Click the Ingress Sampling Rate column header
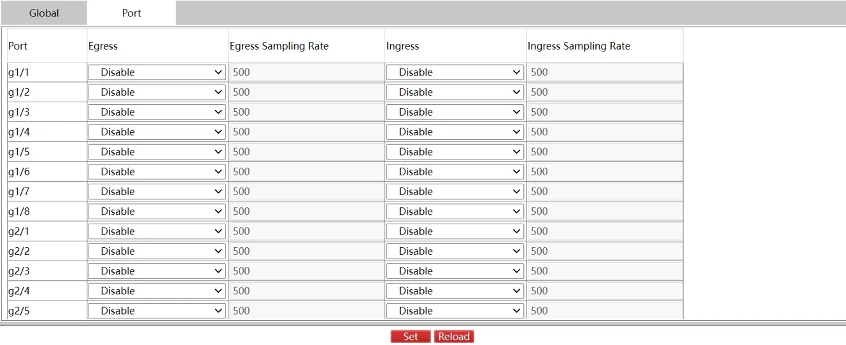This screenshot has height=345, width=846. [579, 46]
